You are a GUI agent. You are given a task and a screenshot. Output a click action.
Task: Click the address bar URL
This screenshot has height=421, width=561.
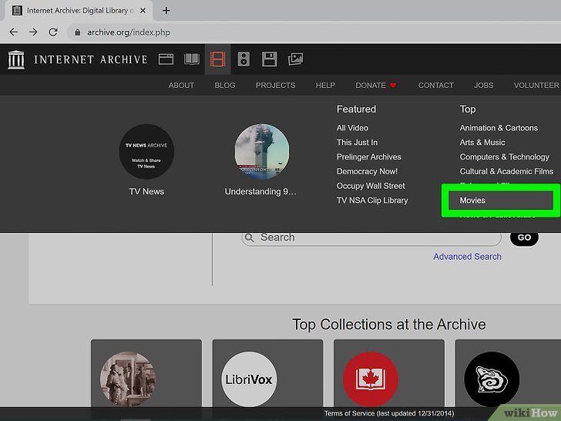129,32
